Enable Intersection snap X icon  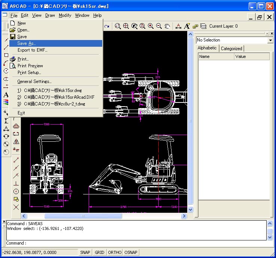tap(16, 207)
